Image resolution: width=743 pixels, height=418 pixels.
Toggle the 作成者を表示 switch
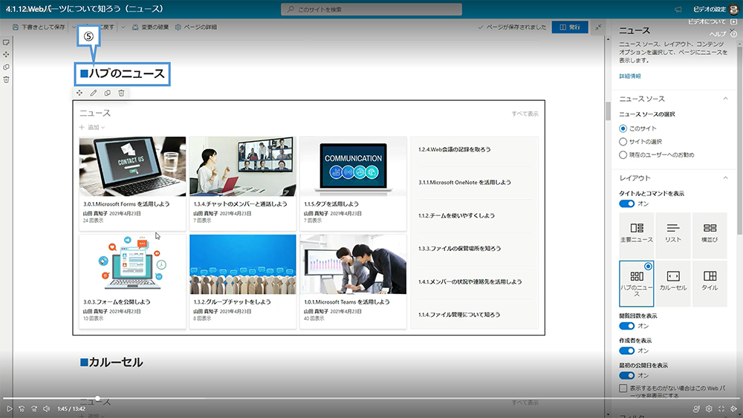point(627,350)
